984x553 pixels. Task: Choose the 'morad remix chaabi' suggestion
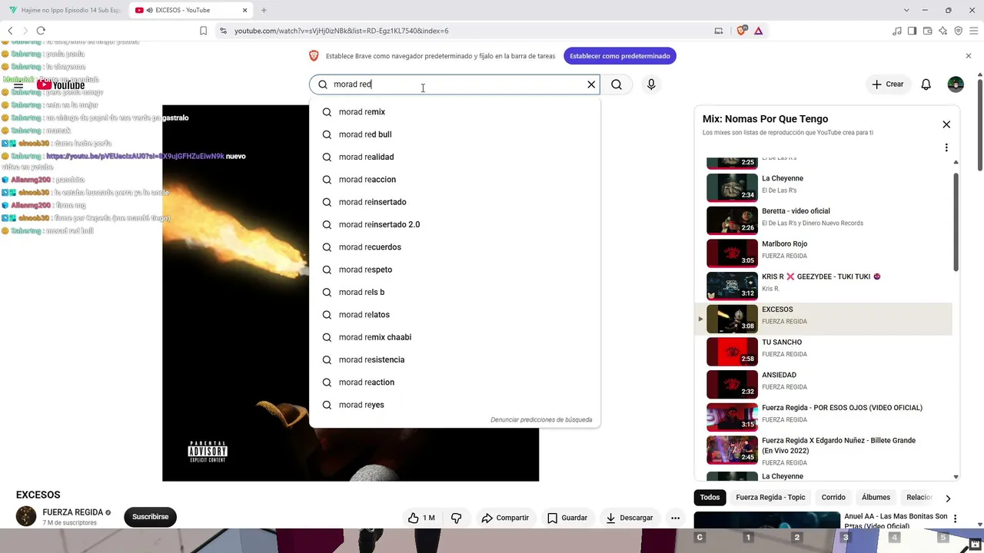tap(454, 337)
